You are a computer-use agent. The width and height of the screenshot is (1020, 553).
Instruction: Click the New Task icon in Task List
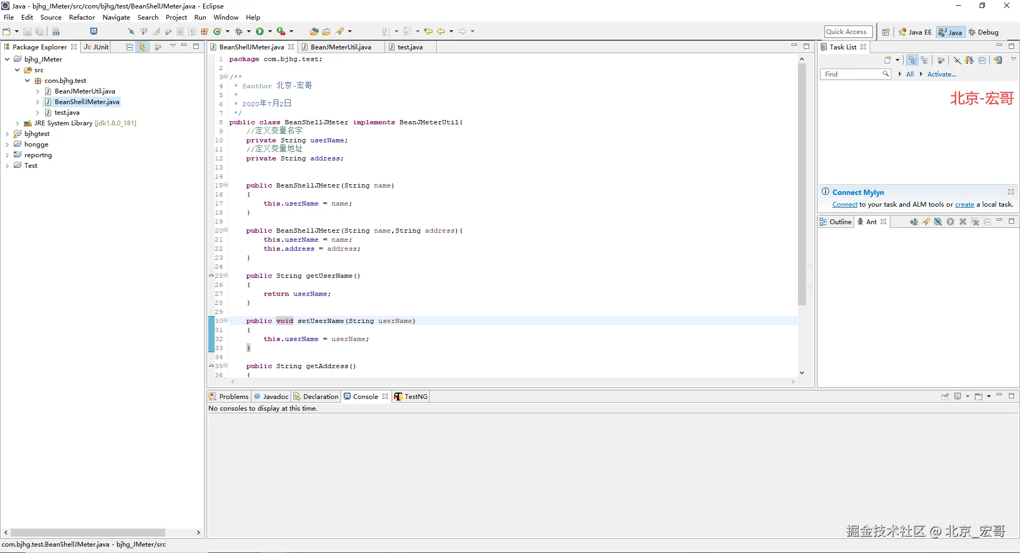[888, 60]
